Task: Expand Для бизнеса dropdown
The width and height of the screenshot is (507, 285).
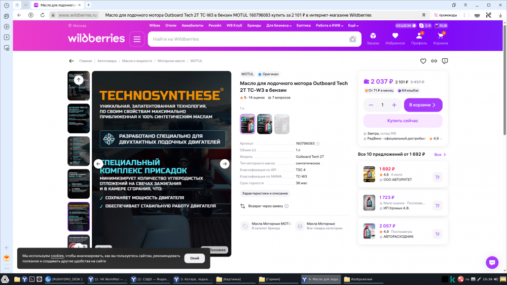Action: (x=279, y=25)
